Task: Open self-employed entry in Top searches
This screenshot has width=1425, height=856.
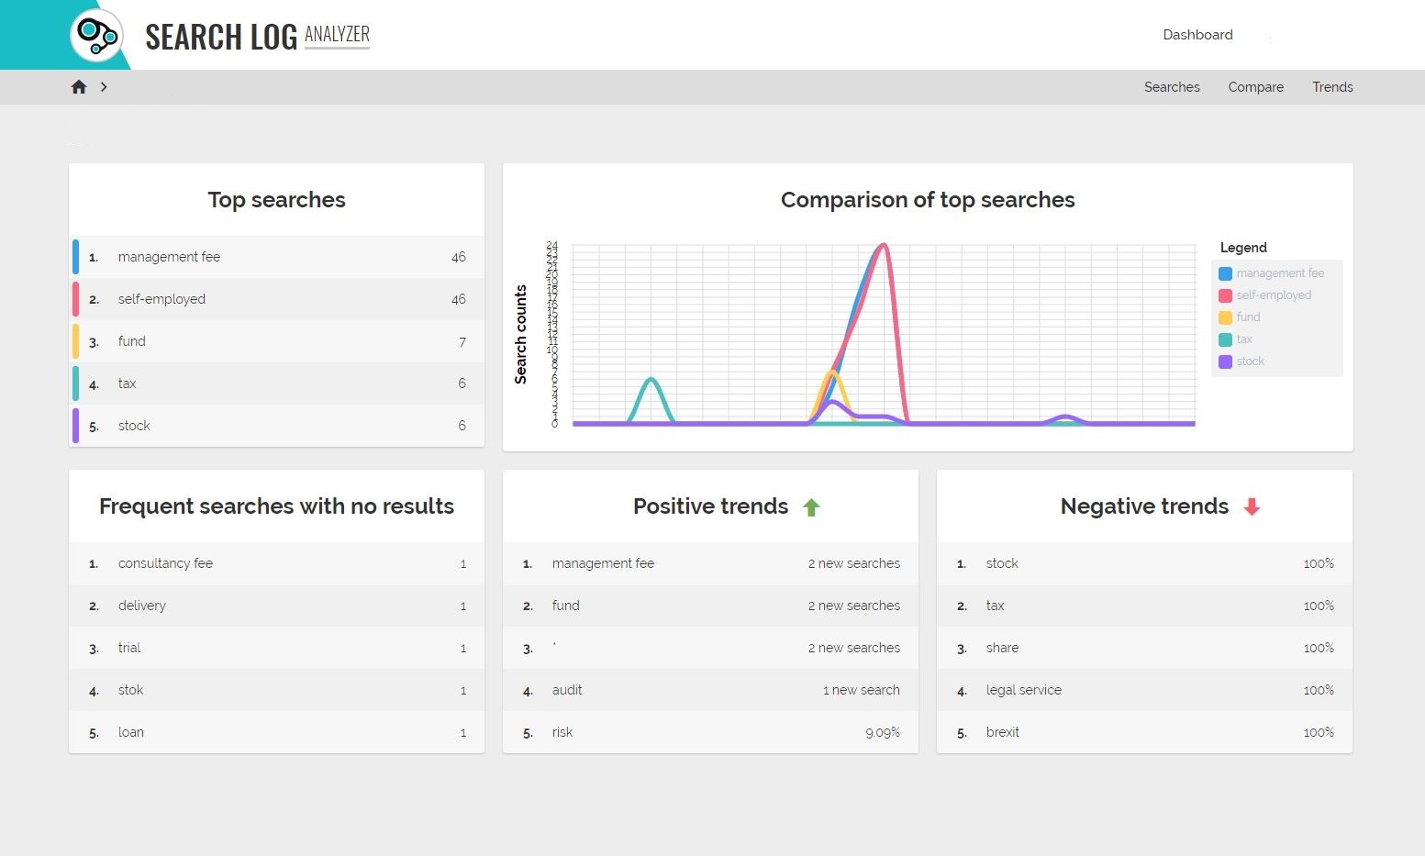Action: tap(161, 299)
